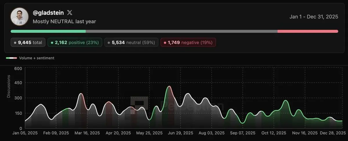Select the highest chart peak in mid June
Image resolution: width=348 pixels, height=141 pixels.
pos(169,86)
